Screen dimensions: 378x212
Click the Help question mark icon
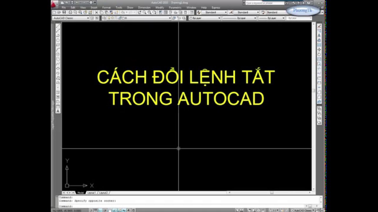(x=192, y=12)
